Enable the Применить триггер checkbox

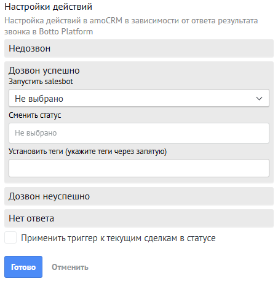point(10,237)
